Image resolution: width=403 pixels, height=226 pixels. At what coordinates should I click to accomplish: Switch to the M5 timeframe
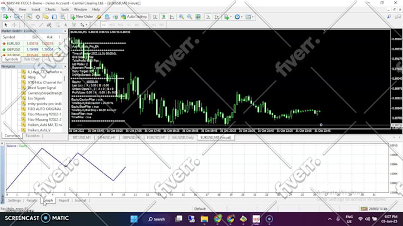coord(104,25)
